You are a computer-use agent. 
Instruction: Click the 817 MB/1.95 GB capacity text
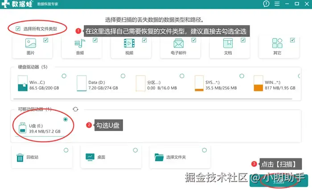(x=280, y=88)
